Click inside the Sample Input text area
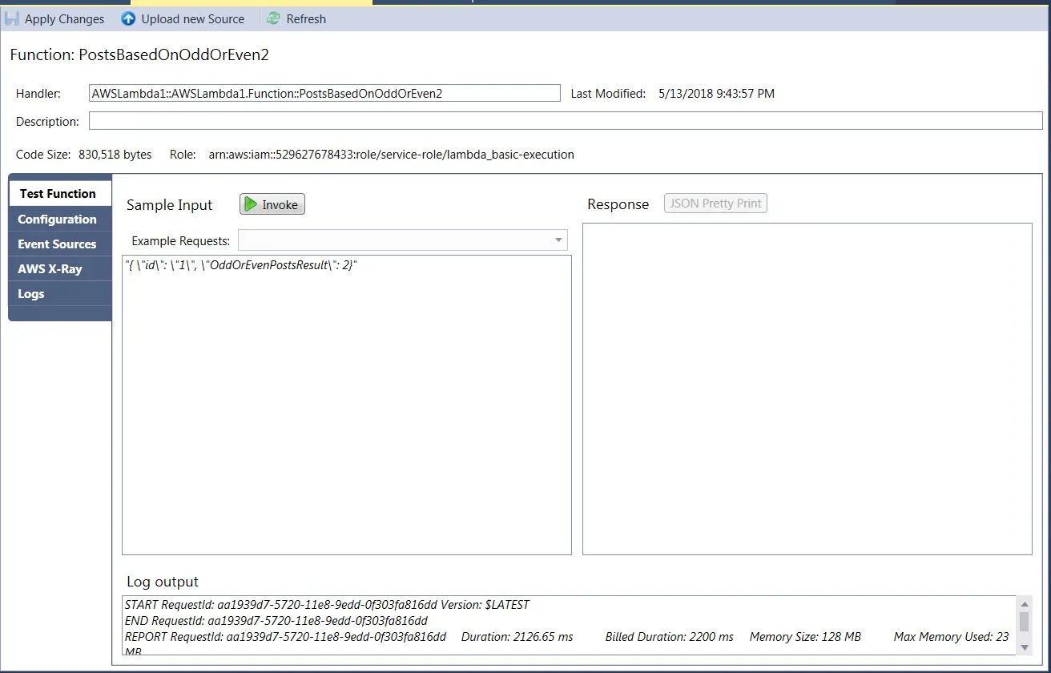Screen dimensions: 1051x673 coord(347,405)
